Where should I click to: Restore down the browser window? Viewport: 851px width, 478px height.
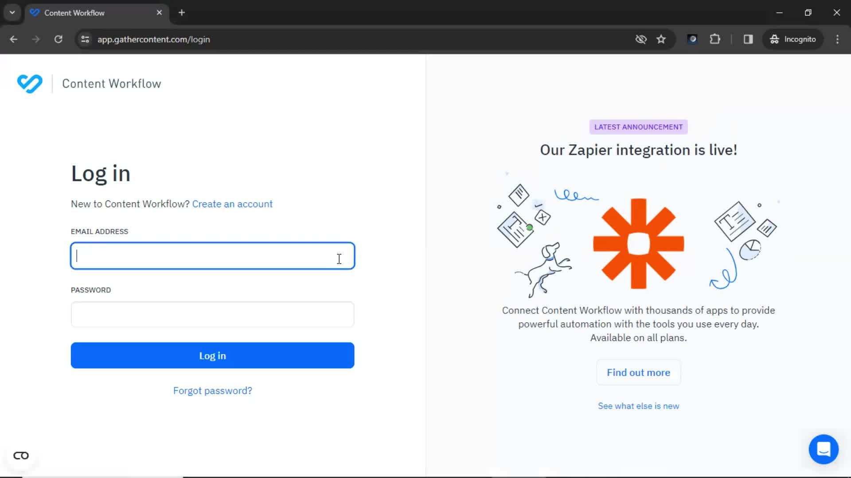coord(808,12)
